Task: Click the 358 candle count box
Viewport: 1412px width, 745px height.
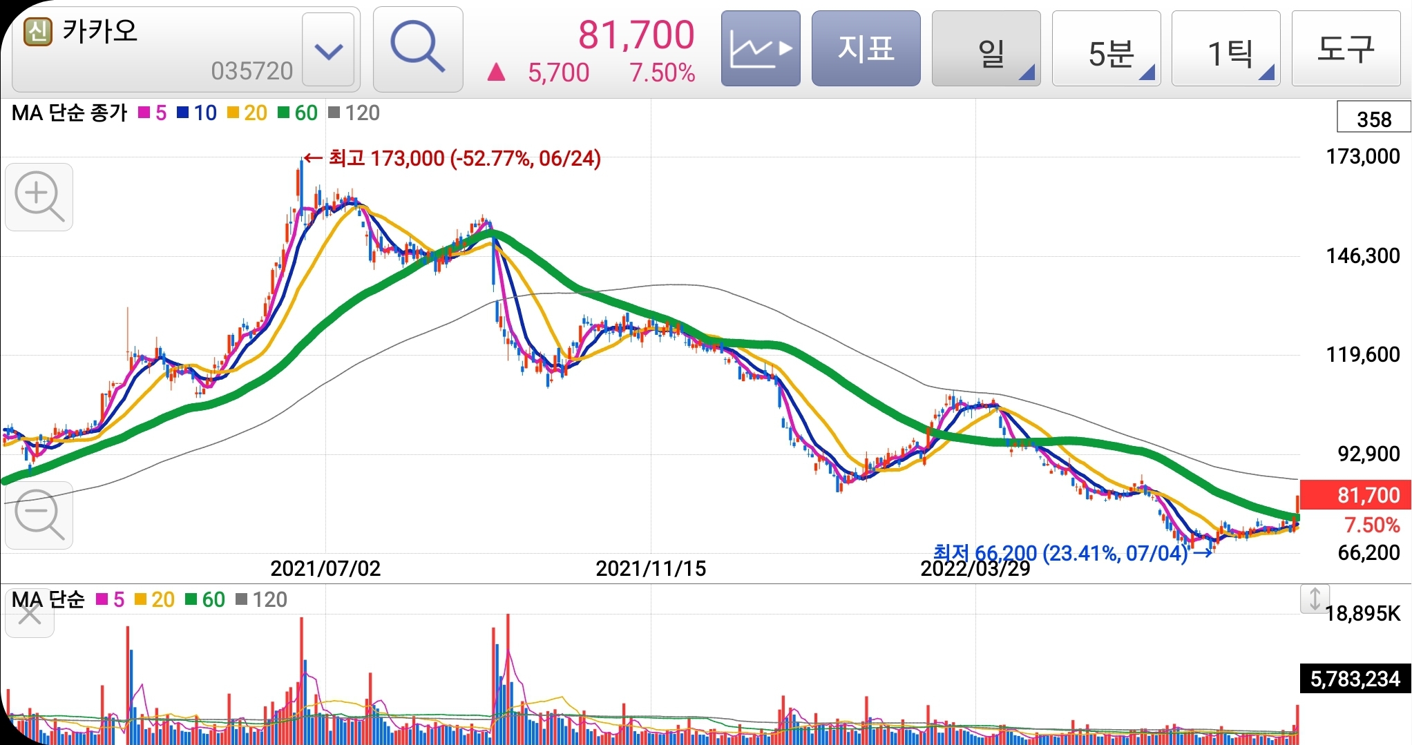Action: click(x=1373, y=119)
